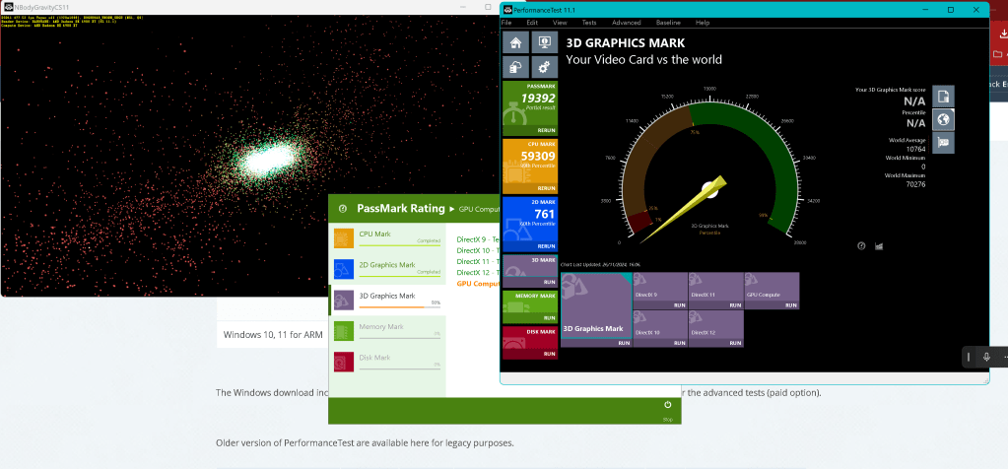
Task: Run the Disk Mark test
Action: click(550, 354)
